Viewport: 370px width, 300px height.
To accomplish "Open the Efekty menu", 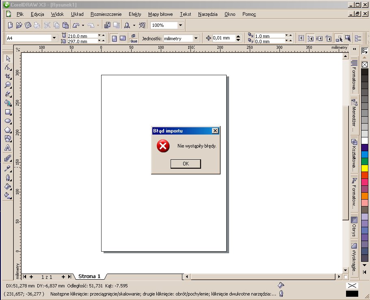I will (x=135, y=14).
